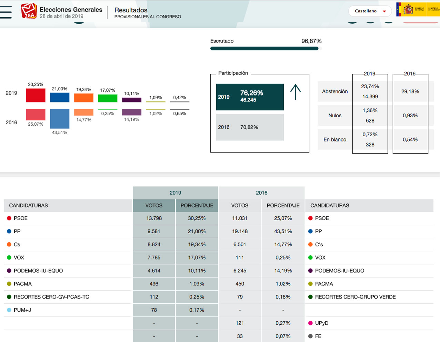Click the red PSOE 2016 bar 25,07%

pyautogui.click(x=36, y=115)
